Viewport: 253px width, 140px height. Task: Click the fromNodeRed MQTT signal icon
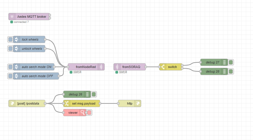101,67
